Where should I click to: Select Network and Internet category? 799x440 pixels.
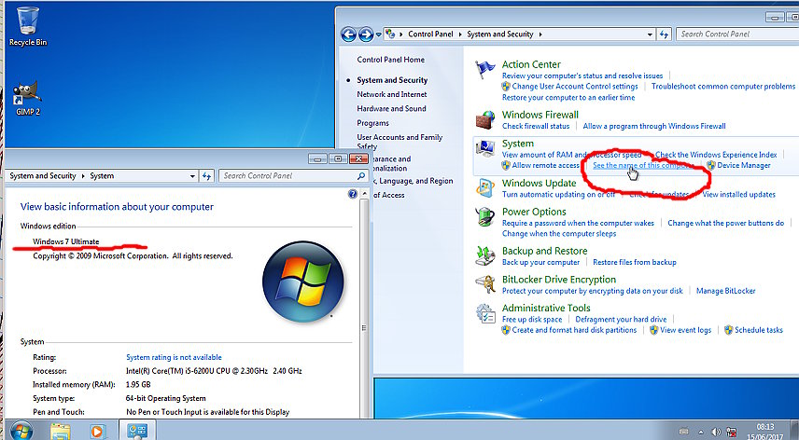392,94
